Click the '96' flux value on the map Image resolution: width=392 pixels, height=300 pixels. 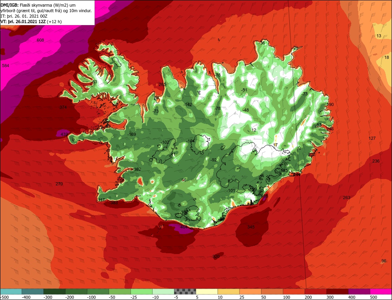[384, 261]
